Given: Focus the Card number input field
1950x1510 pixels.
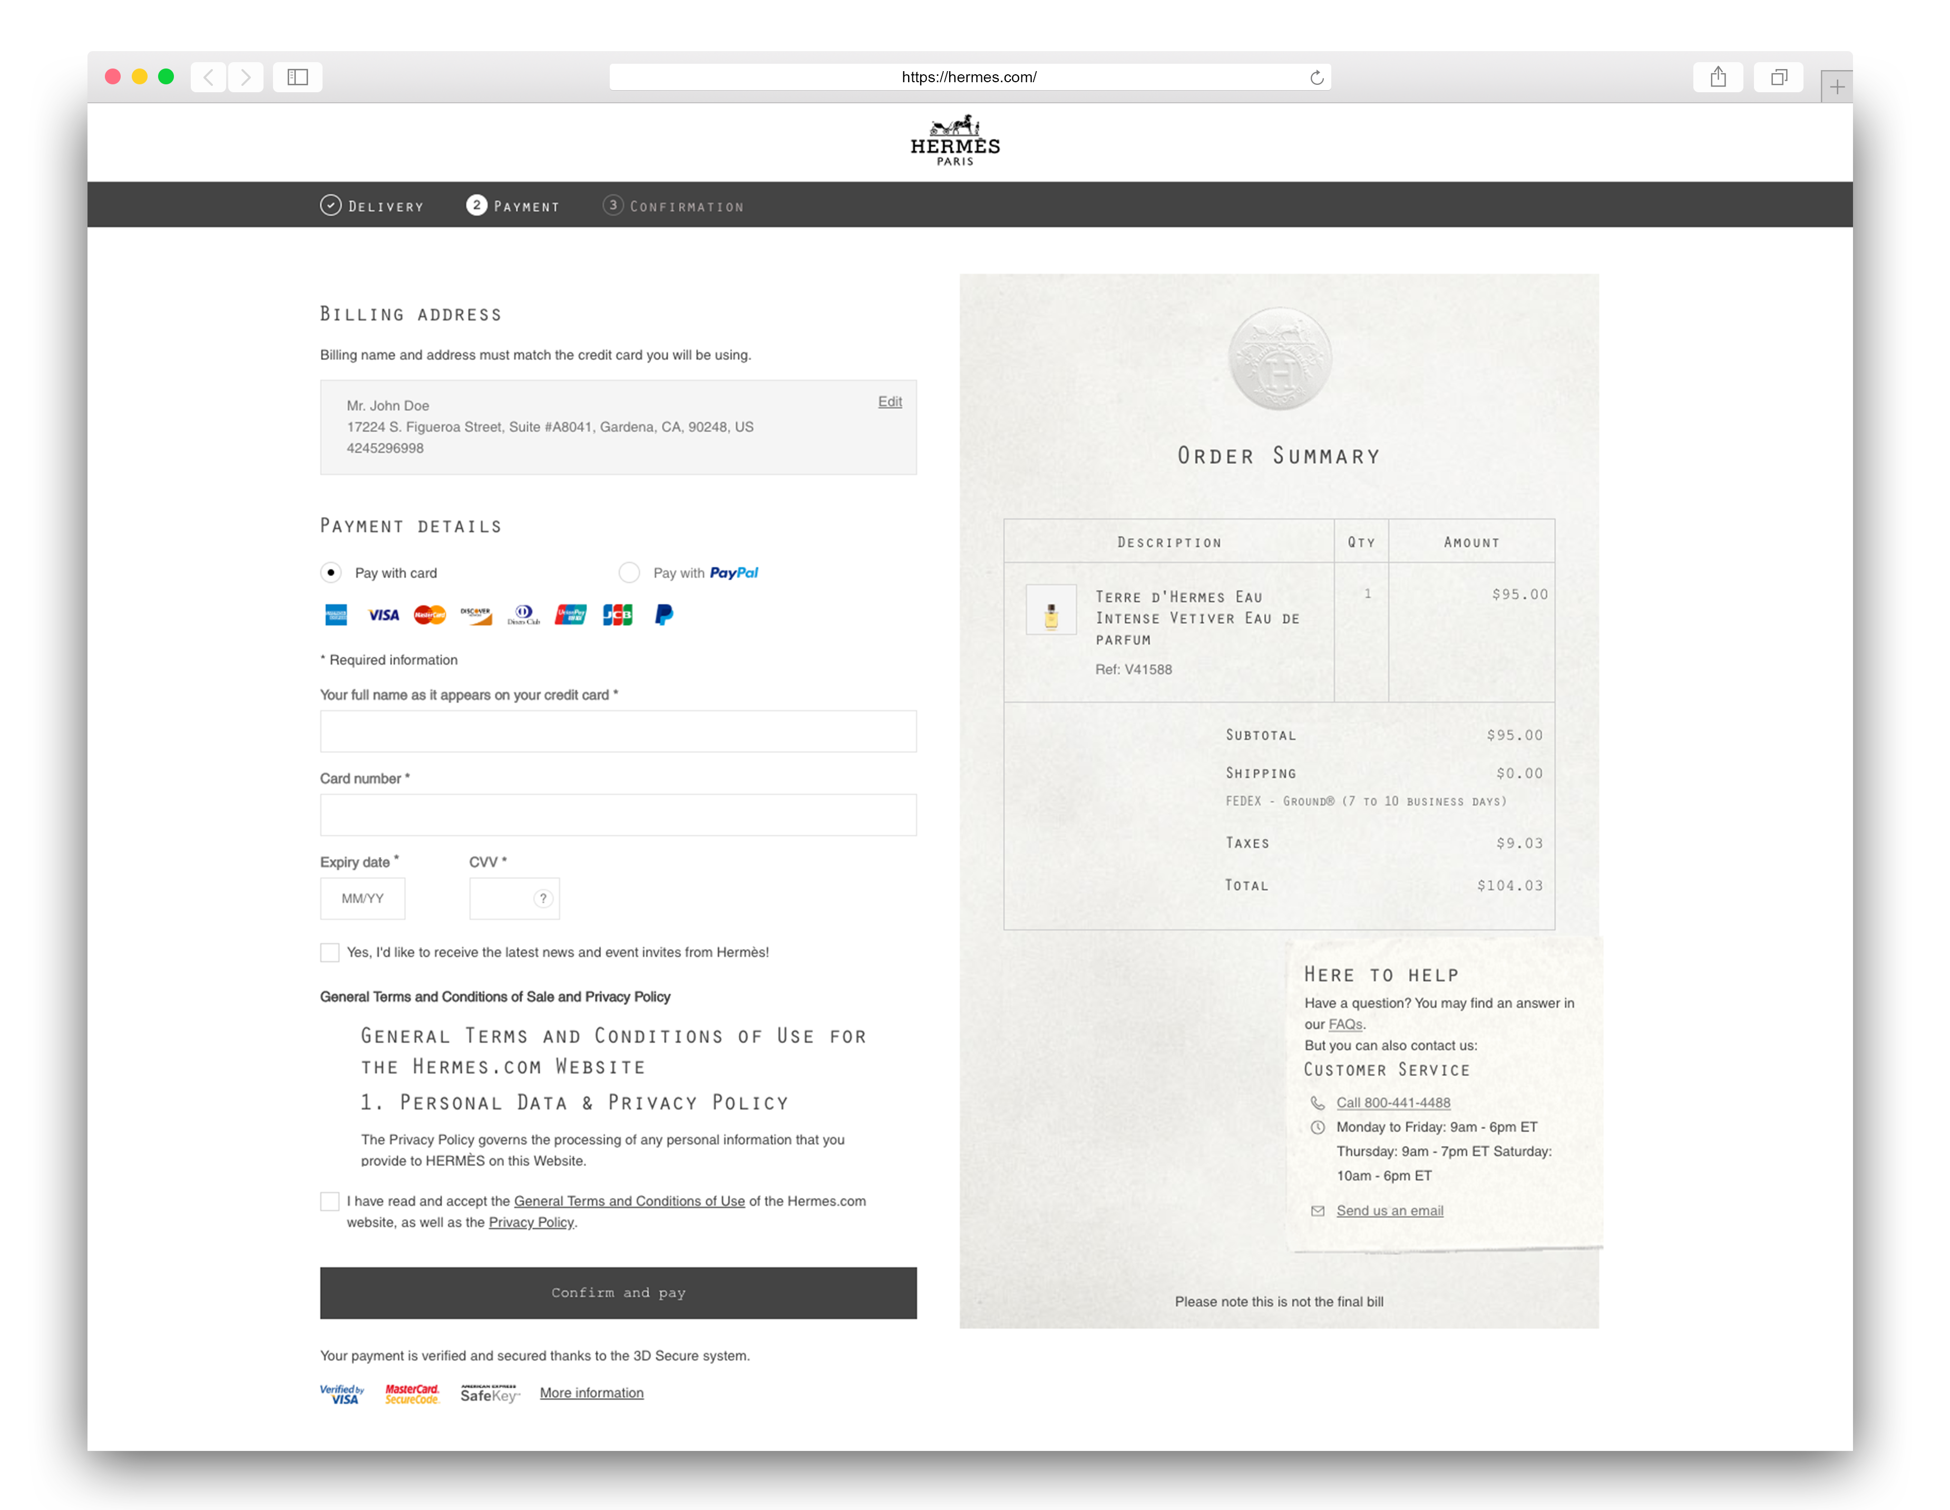Looking at the screenshot, I should 619,815.
